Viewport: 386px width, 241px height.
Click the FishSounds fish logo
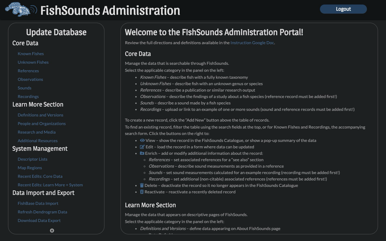(x=21, y=9)
